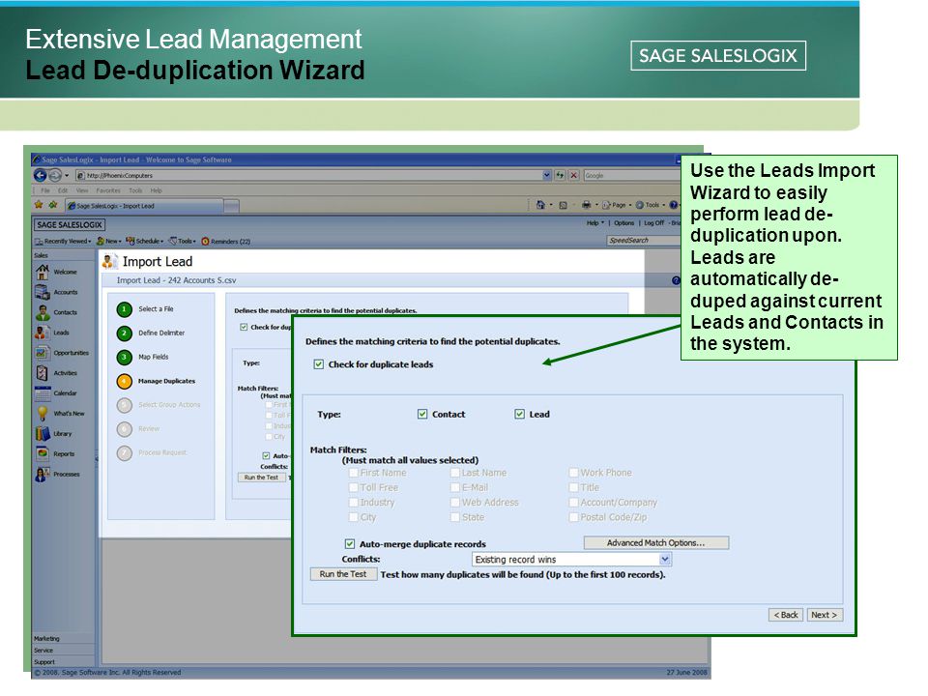Open the Library books icon
The height and width of the screenshot is (696, 928).
click(43, 433)
